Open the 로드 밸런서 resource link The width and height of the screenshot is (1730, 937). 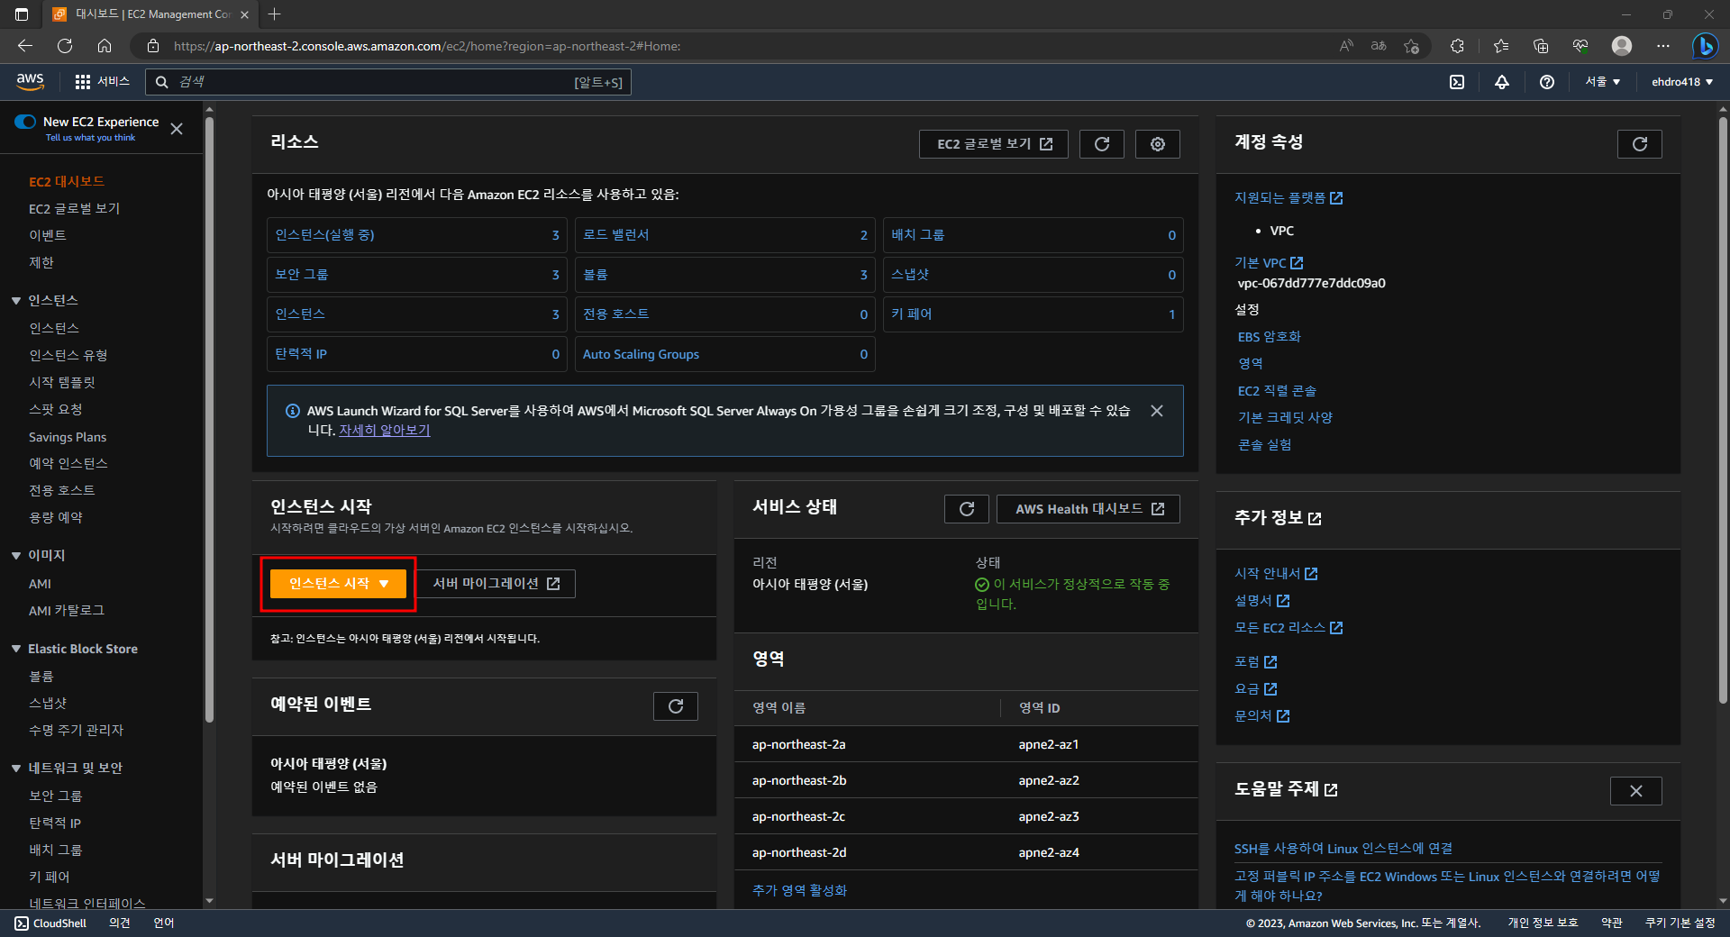tap(616, 235)
